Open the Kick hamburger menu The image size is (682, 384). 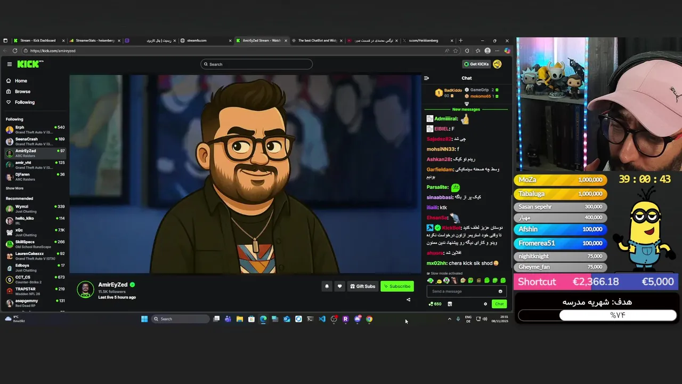(x=9, y=64)
